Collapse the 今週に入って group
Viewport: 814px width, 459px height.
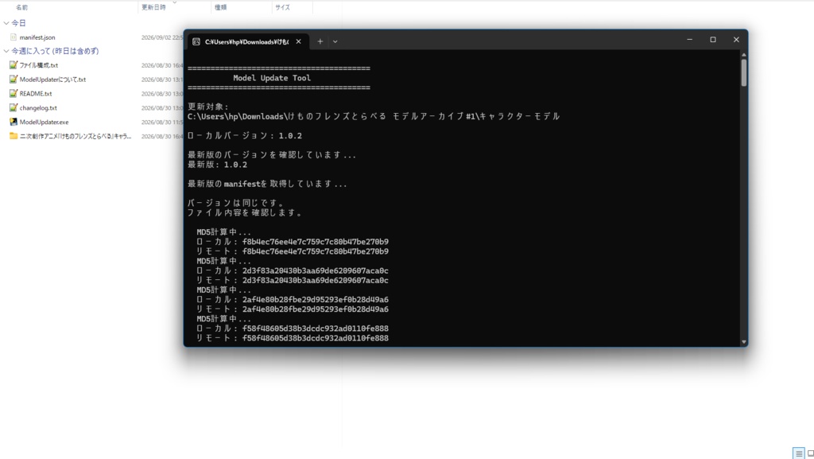click(x=6, y=51)
